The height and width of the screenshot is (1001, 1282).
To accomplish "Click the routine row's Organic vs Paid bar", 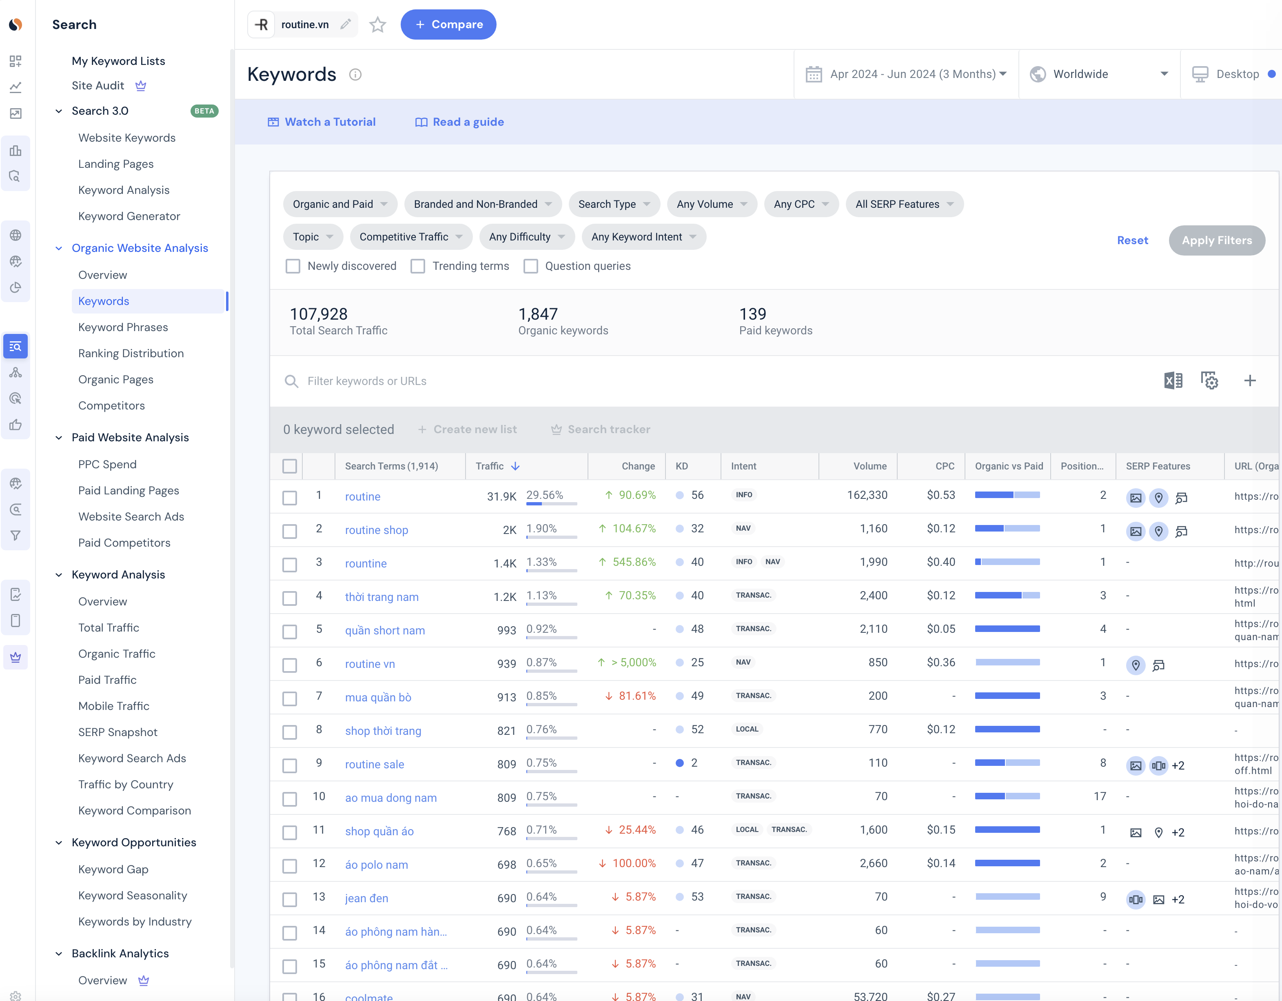I will coord(1007,495).
